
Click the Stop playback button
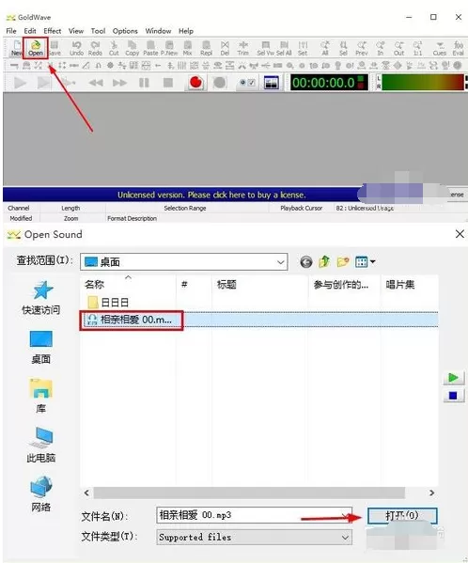pyautogui.click(x=168, y=83)
